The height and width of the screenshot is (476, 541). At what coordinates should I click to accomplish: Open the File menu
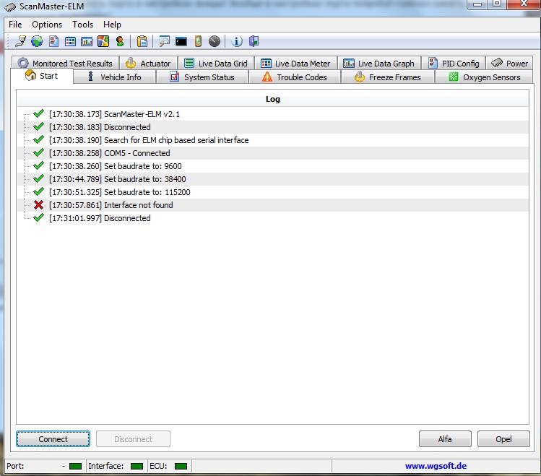[15, 25]
